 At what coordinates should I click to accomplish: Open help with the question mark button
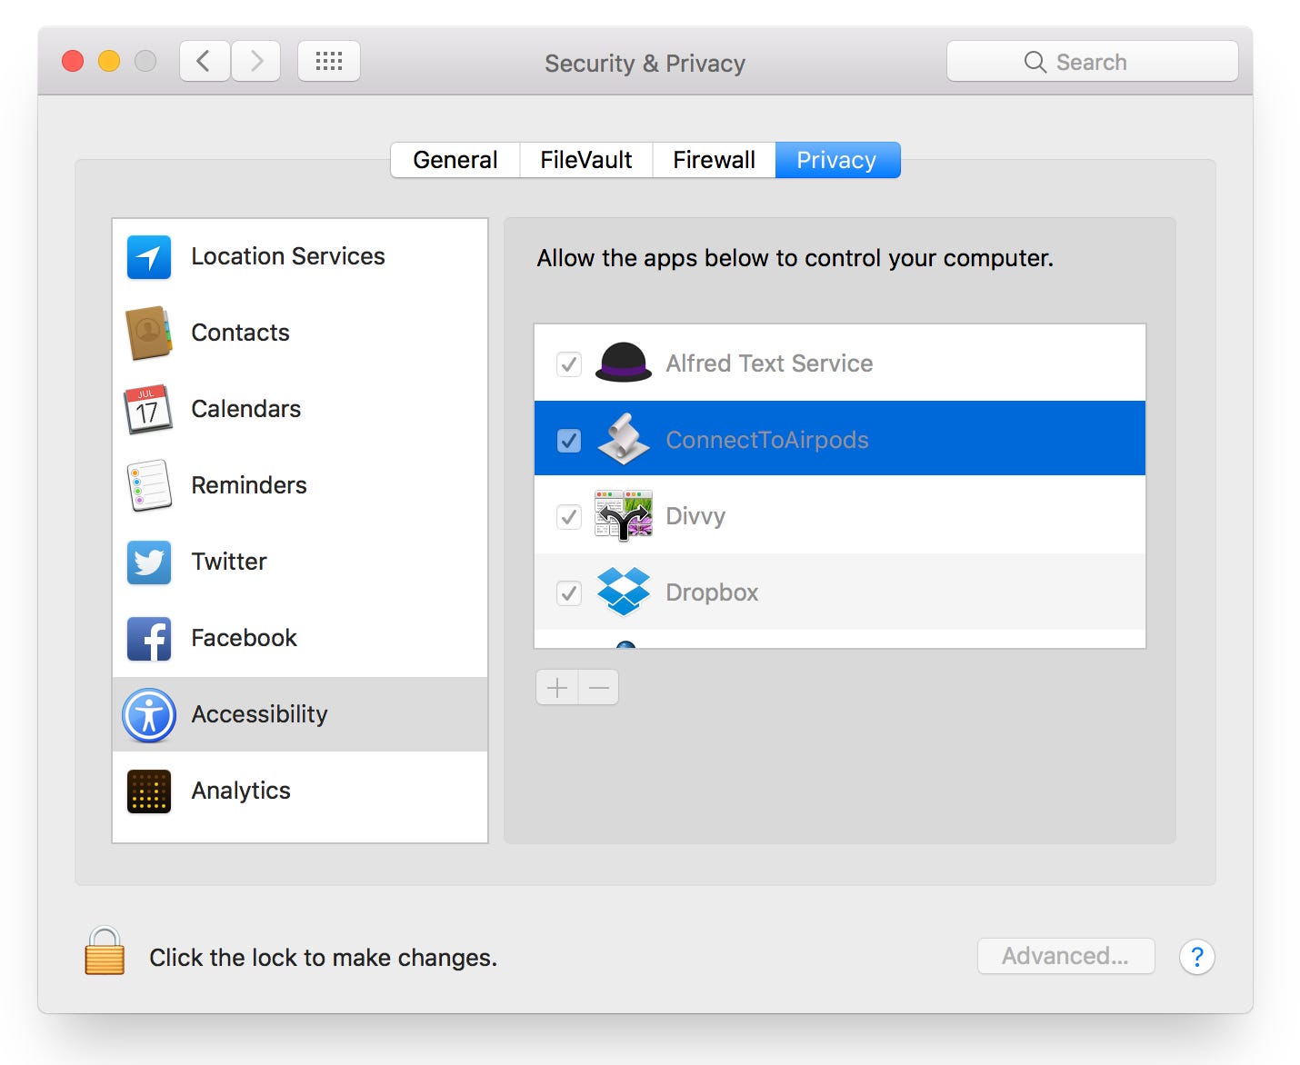[x=1197, y=957]
